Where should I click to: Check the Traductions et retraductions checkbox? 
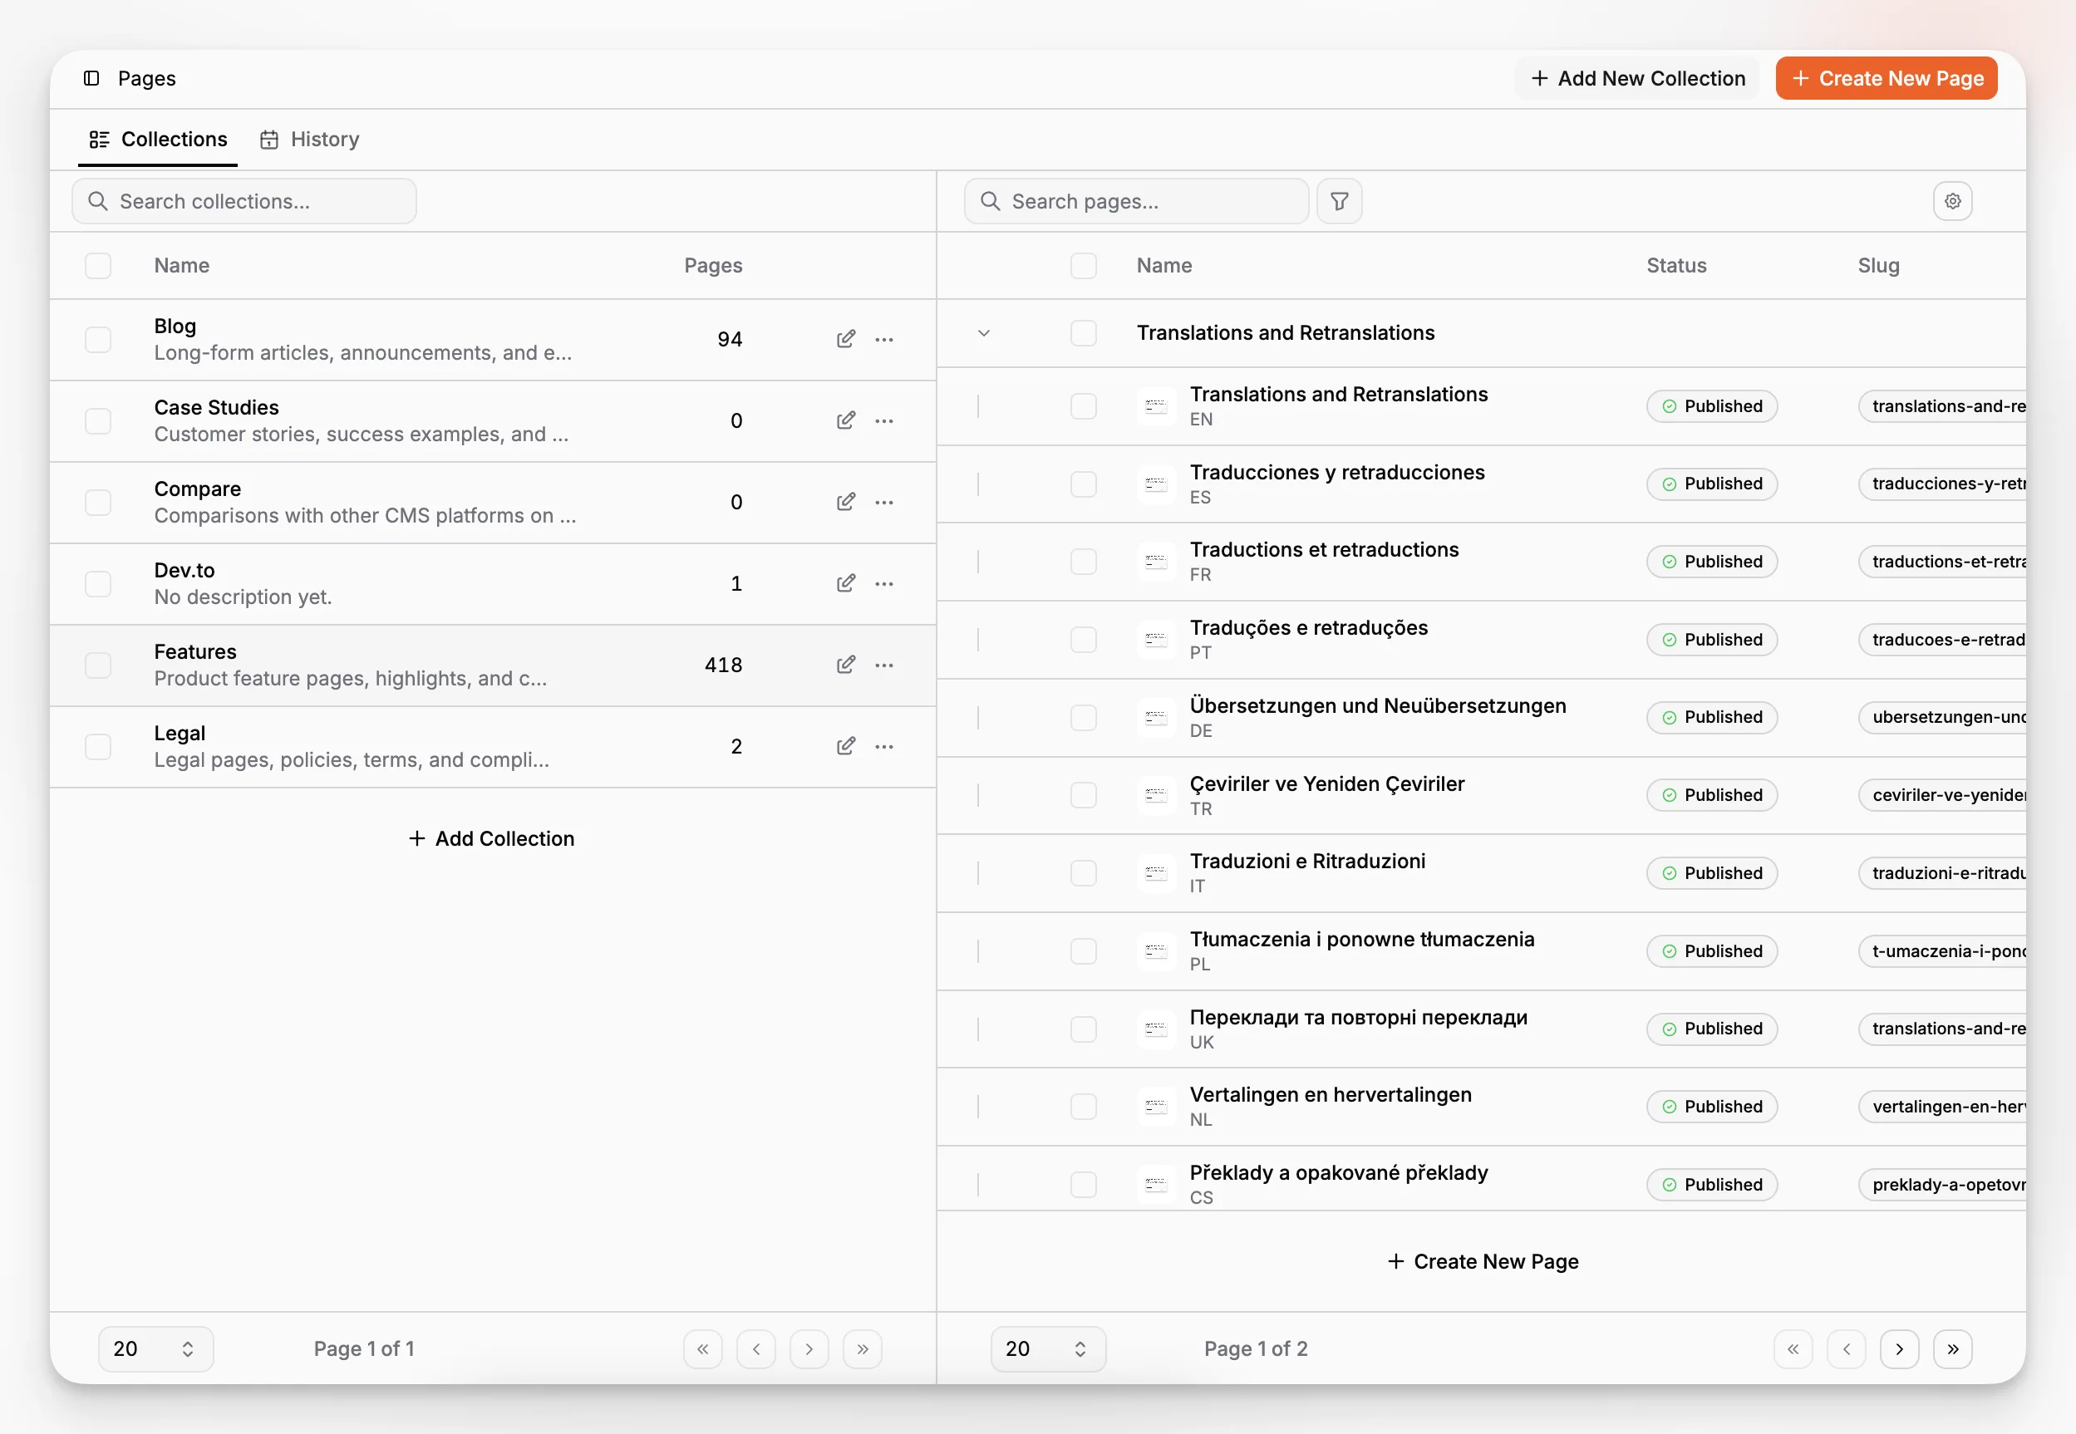[1083, 562]
